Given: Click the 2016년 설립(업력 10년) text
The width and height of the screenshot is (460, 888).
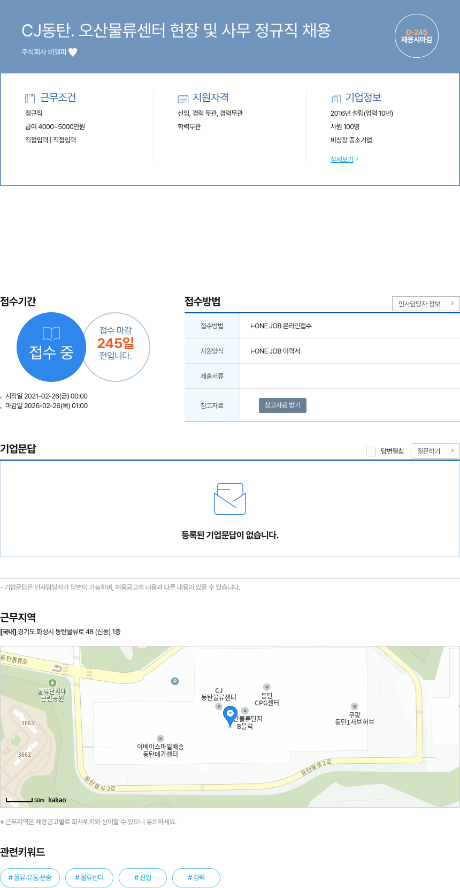Looking at the screenshot, I should pos(362,113).
